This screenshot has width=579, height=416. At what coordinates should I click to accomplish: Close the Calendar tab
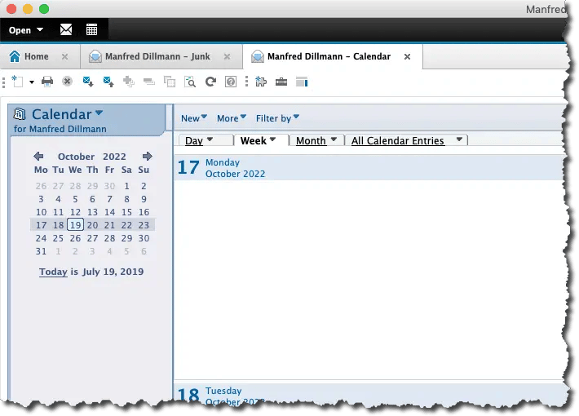407,56
